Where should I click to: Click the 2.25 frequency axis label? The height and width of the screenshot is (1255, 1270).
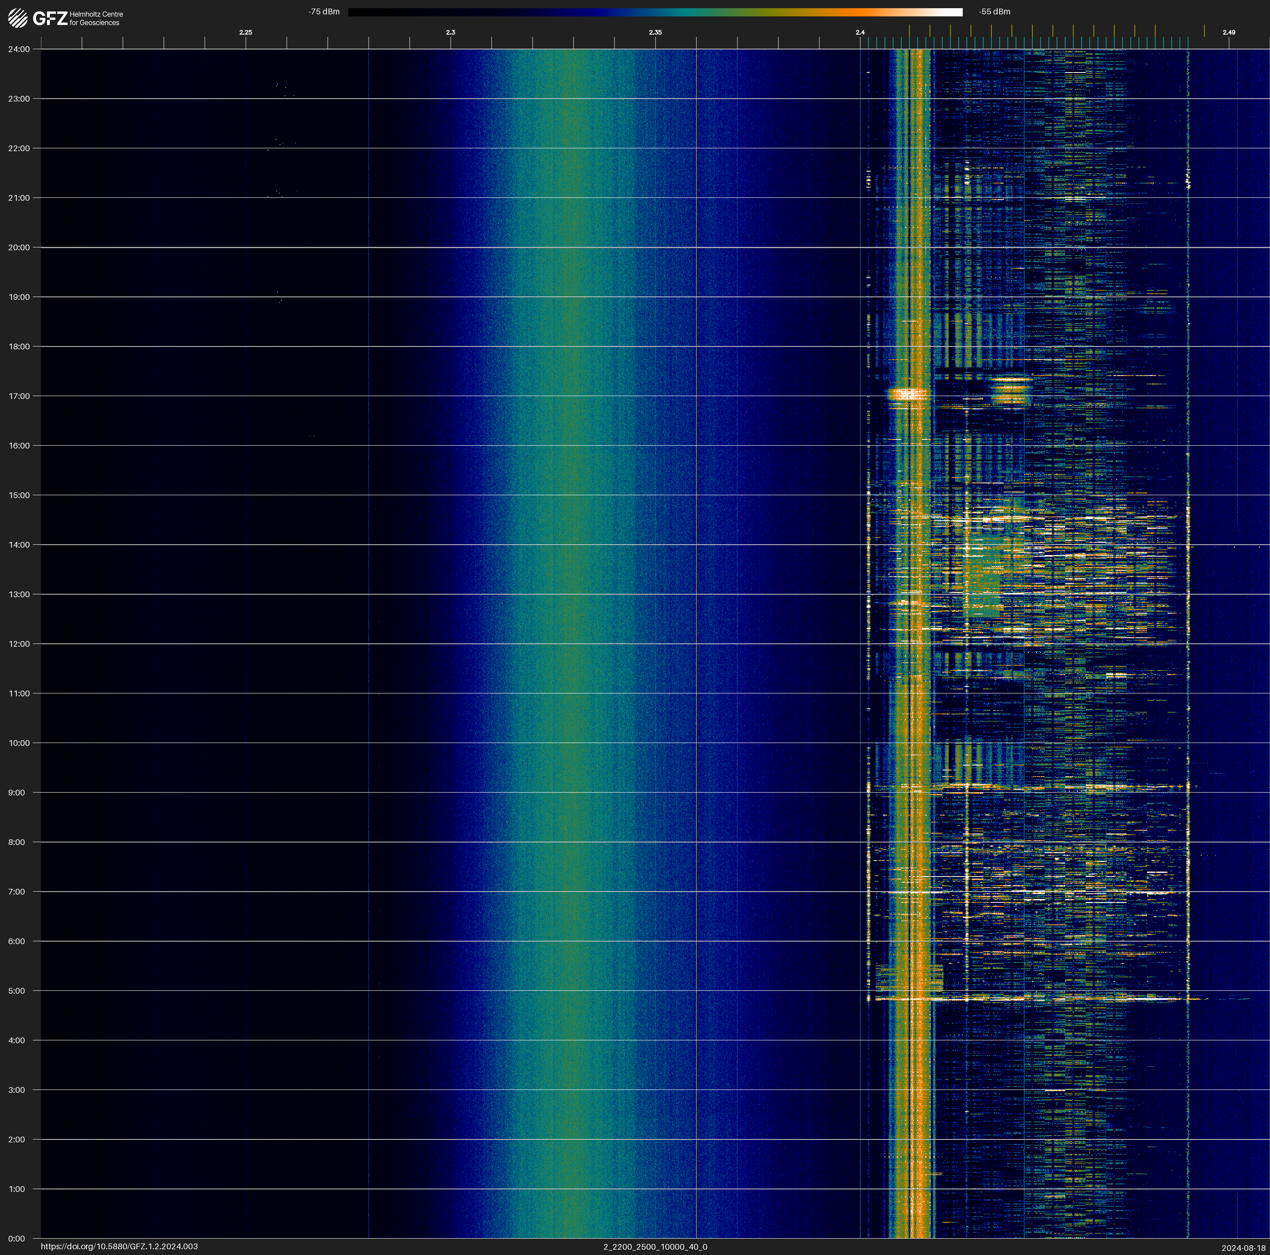[245, 32]
